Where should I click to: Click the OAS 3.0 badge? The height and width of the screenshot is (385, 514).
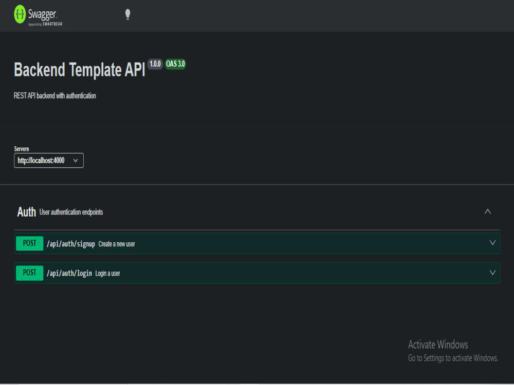pyautogui.click(x=175, y=64)
